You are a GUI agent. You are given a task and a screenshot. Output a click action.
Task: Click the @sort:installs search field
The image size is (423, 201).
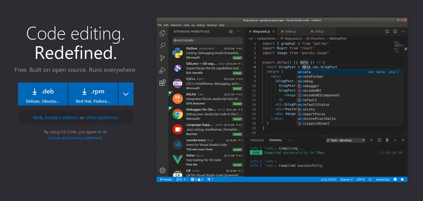click(x=208, y=40)
